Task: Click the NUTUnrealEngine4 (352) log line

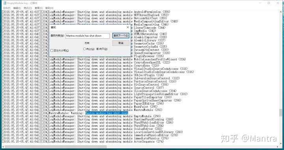Action: tap(85, 15)
